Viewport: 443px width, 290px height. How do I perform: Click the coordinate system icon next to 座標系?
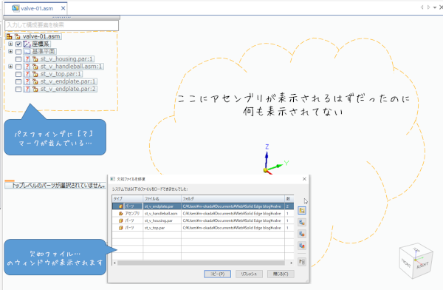[27, 44]
